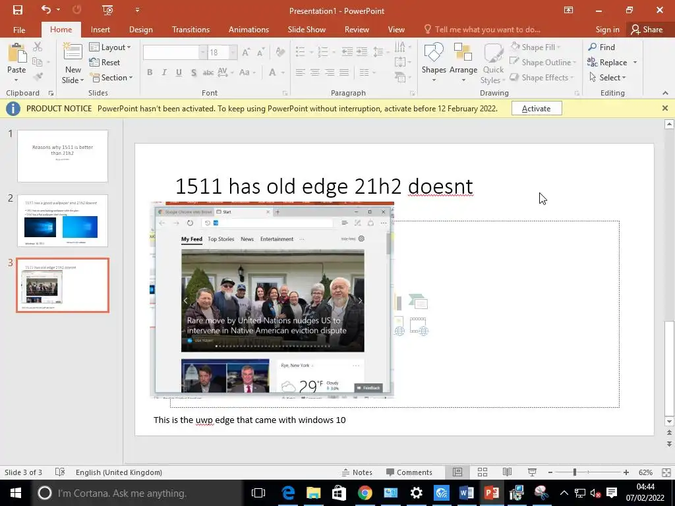Image resolution: width=675 pixels, height=506 pixels.
Task: Save the presentation using the floppy disk icon
Action: click(18, 11)
